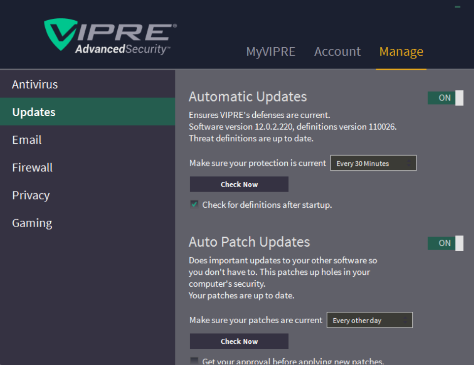Click Threat definitions are up to date
The height and width of the screenshot is (365, 474).
(x=251, y=138)
